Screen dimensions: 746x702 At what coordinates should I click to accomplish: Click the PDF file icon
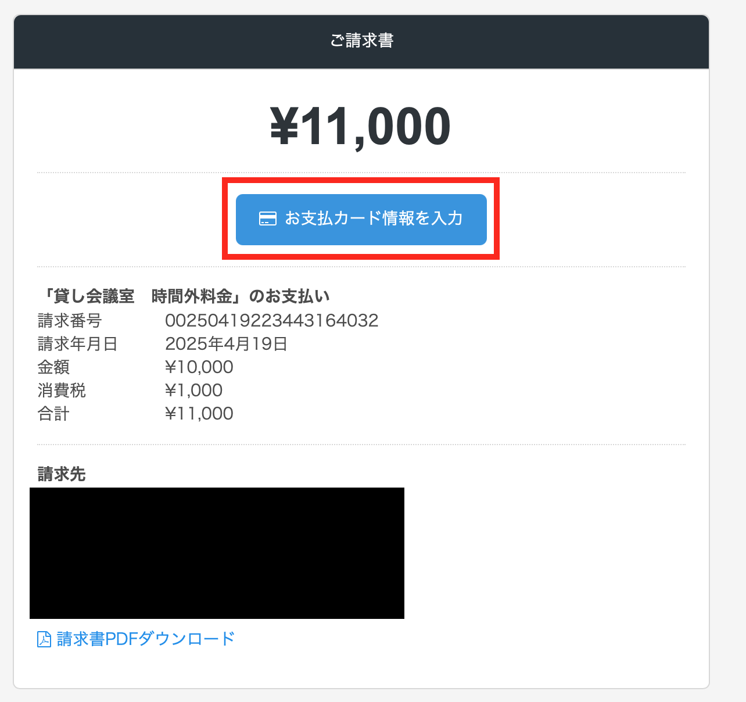[44, 639]
